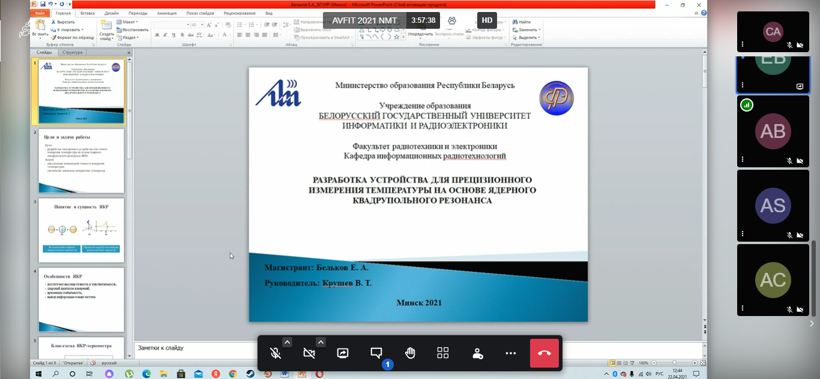End the call with red hang-up button
This screenshot has height=379, width=820.
pos(544,353)
